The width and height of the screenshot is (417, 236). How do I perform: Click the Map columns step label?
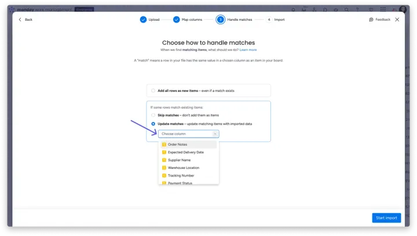(x=192, y=20)
